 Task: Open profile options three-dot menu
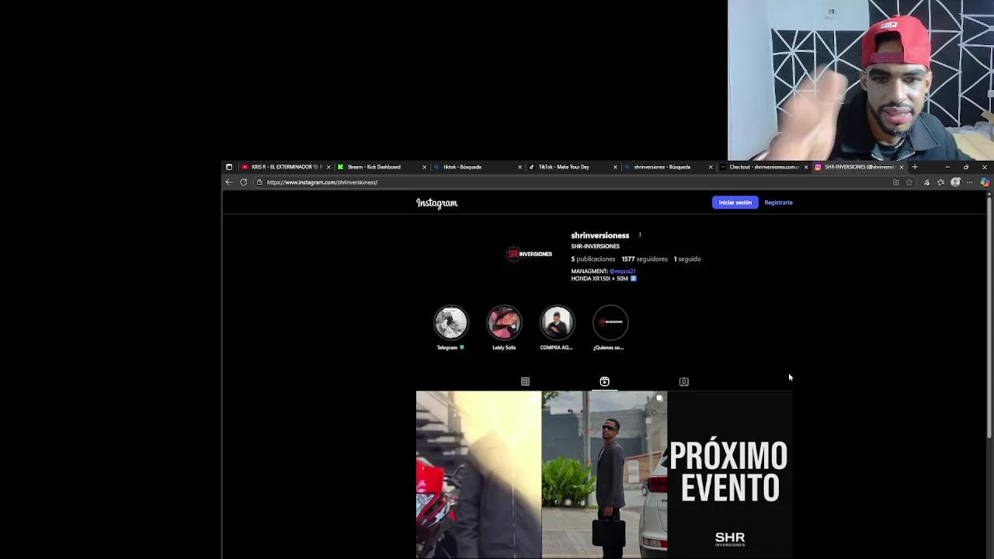pos(640,234)
